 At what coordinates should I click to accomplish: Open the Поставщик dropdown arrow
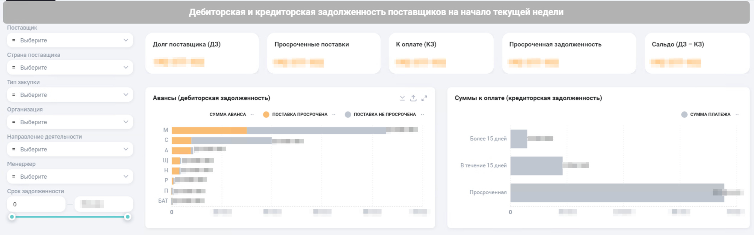(x=126, y=40)
